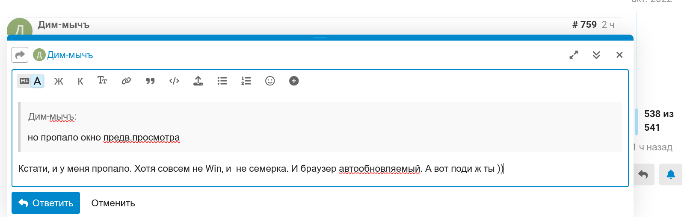Image resolution: width=699 pixels, height=217 pixels.
Task: Open the emoji picker
Action: tap(270, 81)
